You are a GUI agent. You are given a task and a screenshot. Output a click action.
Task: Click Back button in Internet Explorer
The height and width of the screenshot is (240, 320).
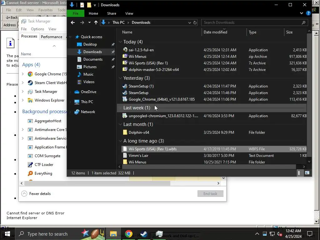coord(12,17)
